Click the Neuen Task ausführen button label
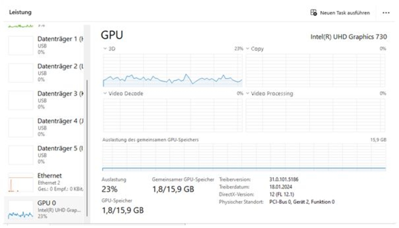Screen dimensions: 399x228 click(345, 13)
